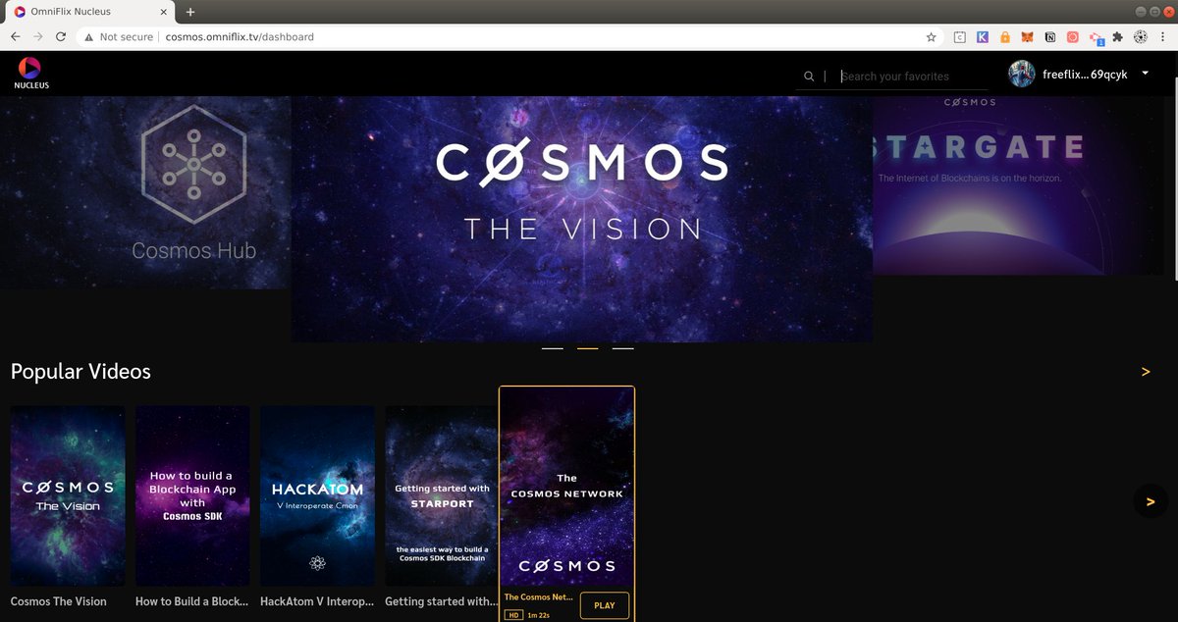The height and width of the screenshot is (622, 1178).
Task: Click the Cosmos The Vision title
Action: point(59,601)
